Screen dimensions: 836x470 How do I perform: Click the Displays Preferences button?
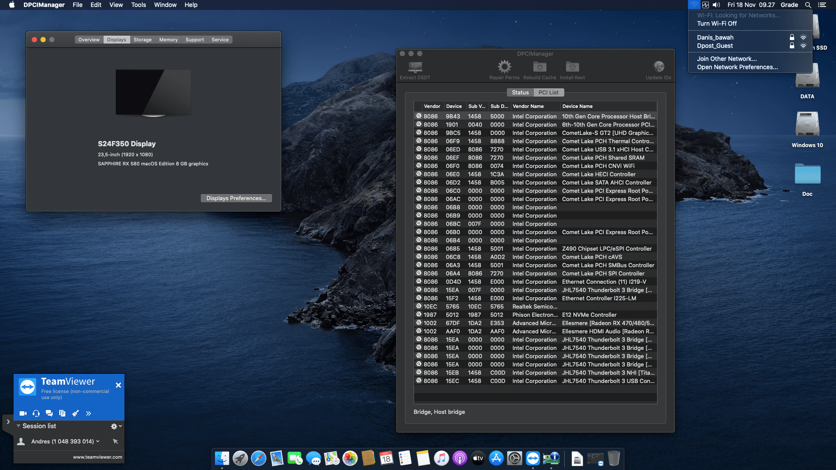[x=236, y=198]
